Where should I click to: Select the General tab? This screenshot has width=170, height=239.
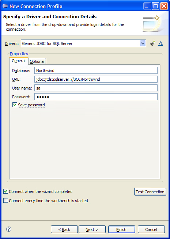(x=19, y=61)
